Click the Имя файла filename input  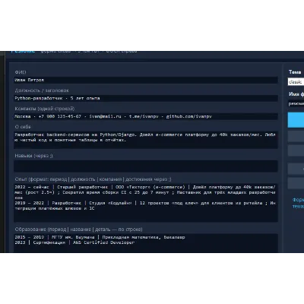click(x=296, y=103)
